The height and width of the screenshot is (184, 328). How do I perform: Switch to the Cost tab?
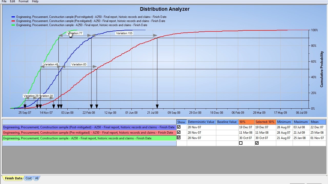pos(29,178)
